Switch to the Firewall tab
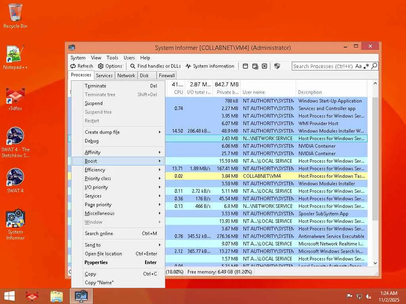The width and height of the screenshot is (406, 304). [x=167, y=76]
